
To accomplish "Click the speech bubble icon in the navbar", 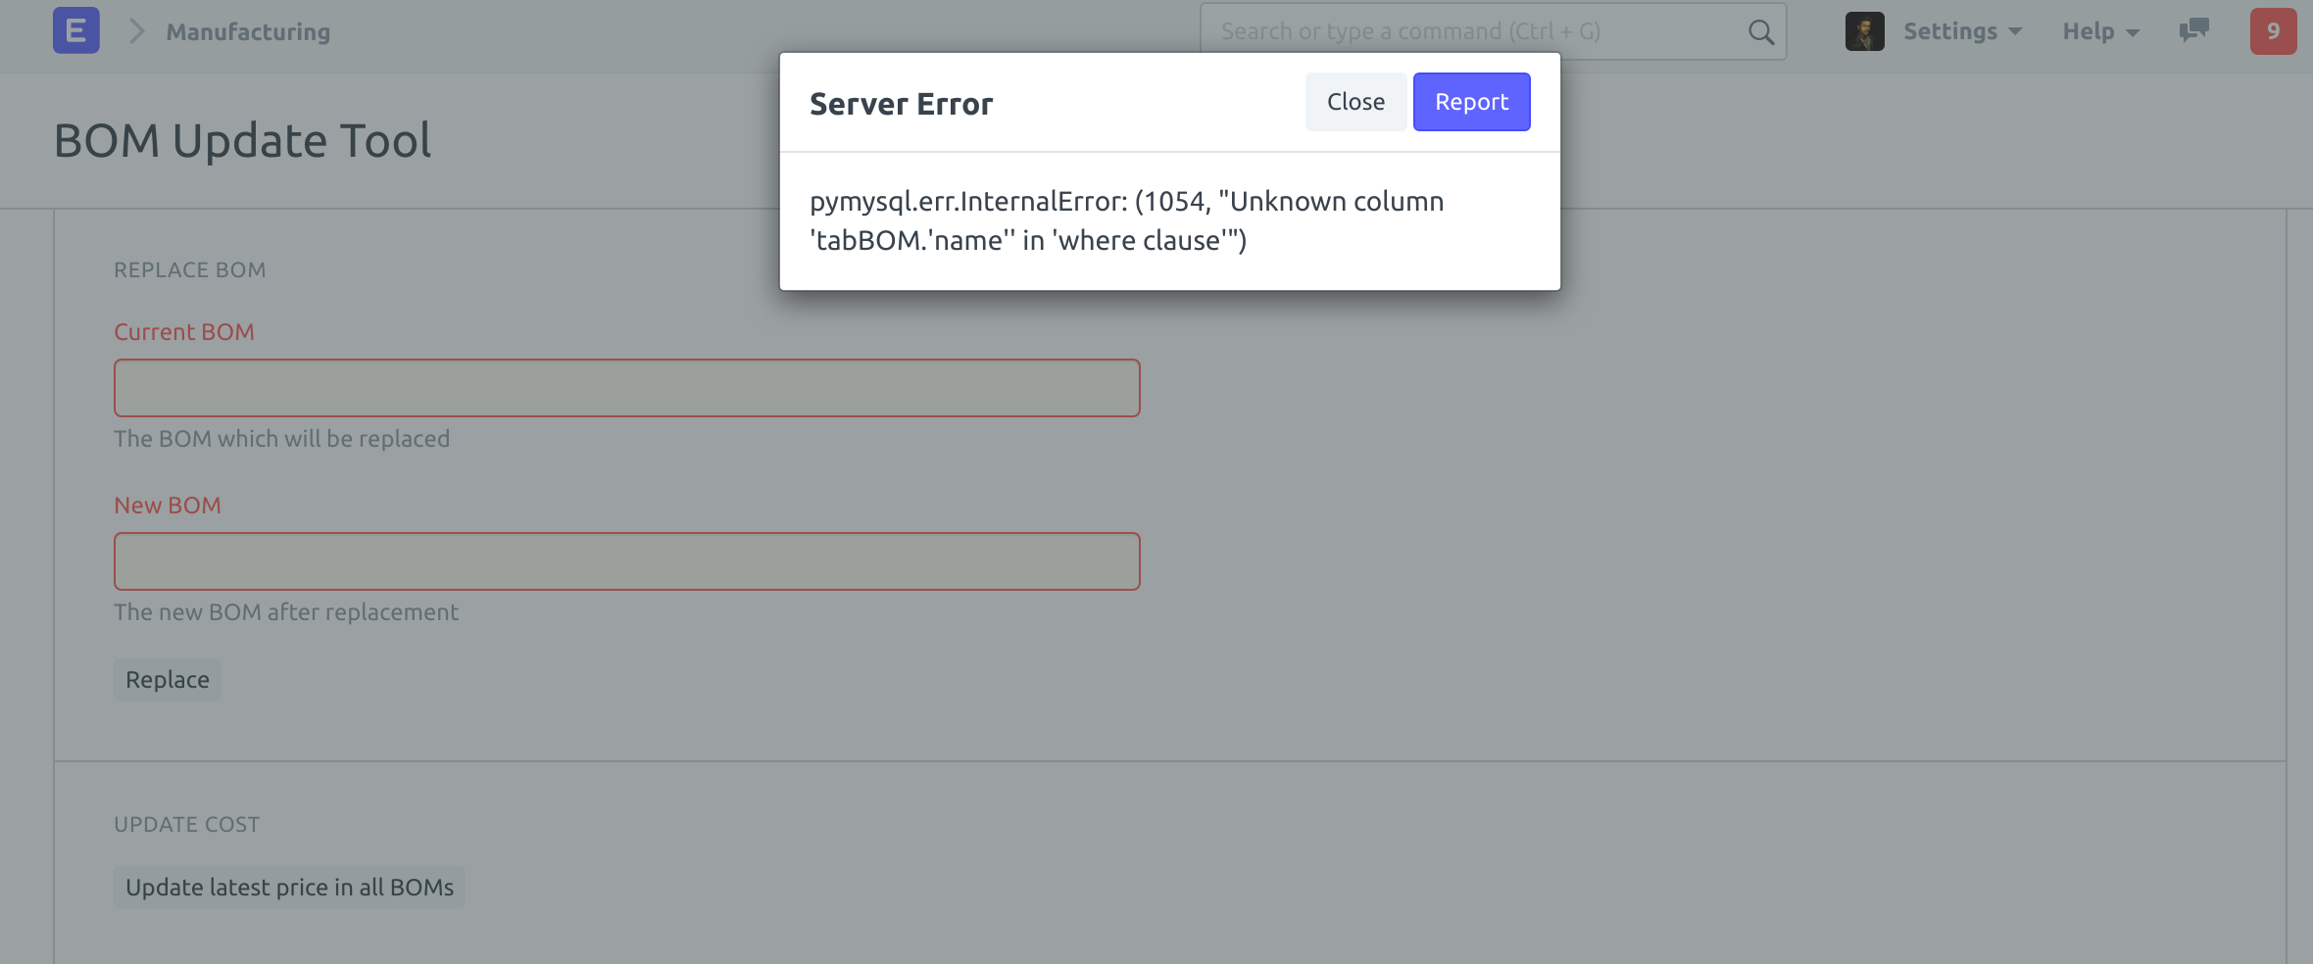I will click(2192, 30).
